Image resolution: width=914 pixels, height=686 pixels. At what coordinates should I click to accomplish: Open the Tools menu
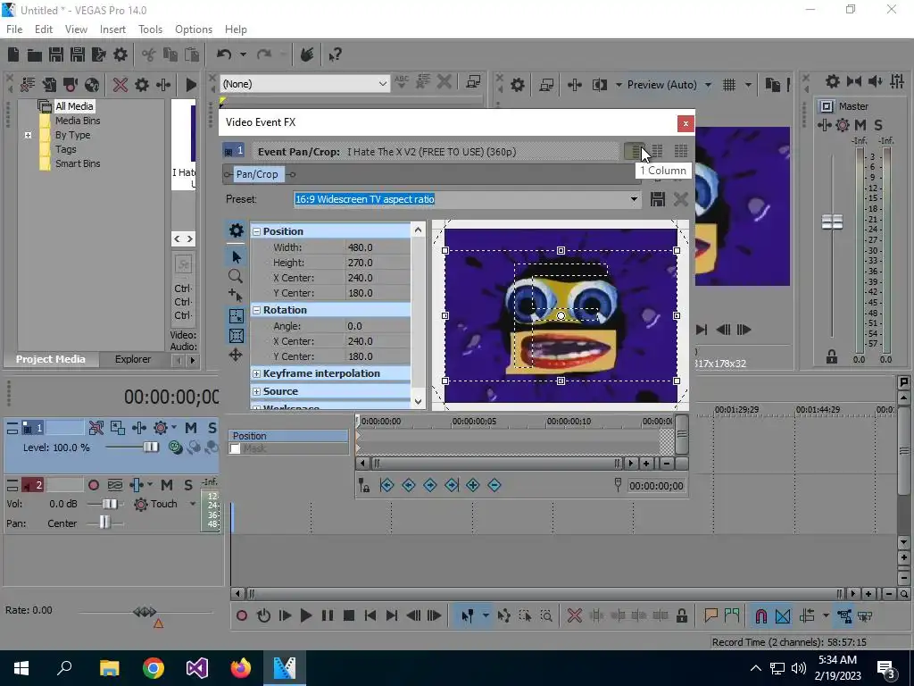click(150, 29)
